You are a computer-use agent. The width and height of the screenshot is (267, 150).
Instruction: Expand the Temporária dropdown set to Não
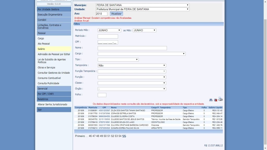point(132,66)
